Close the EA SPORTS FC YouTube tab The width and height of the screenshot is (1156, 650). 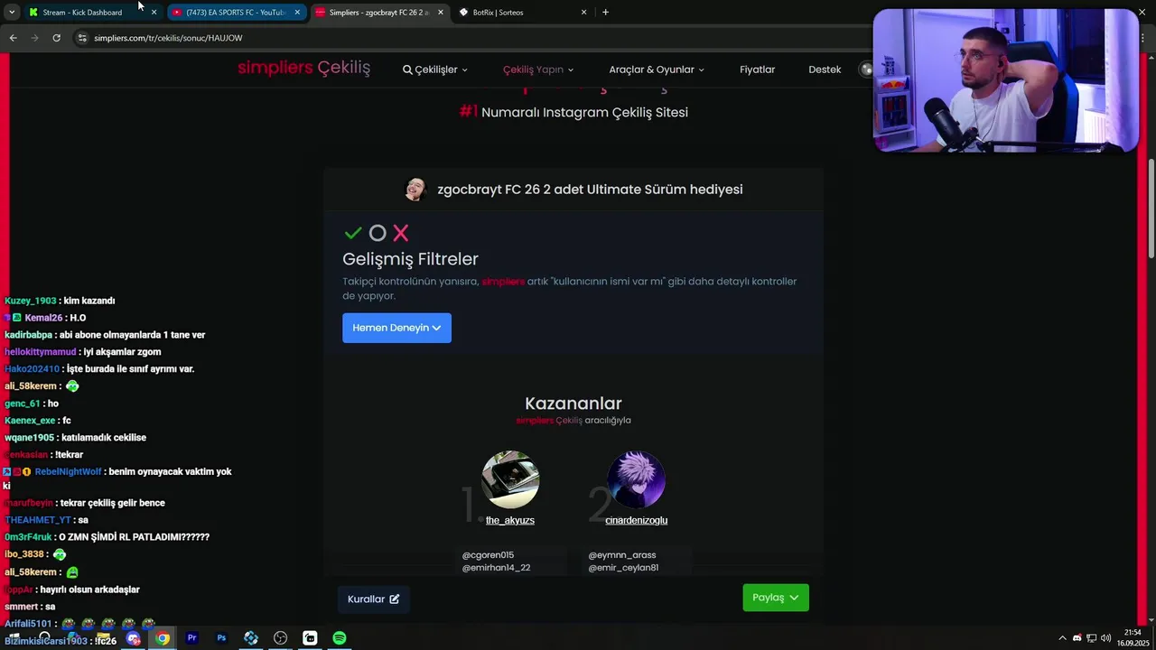297,13
